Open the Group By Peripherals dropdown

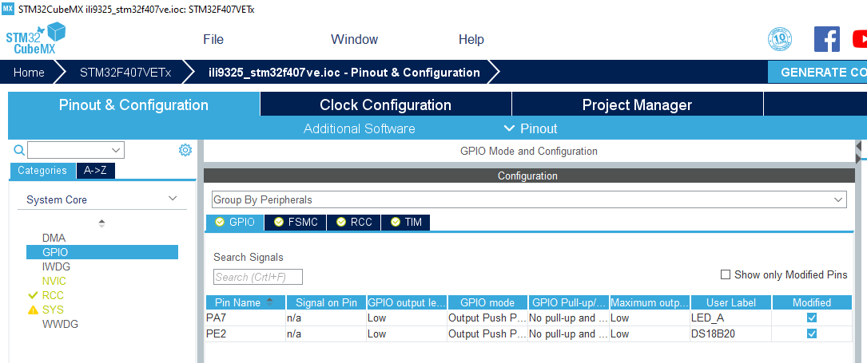(529, 199)
